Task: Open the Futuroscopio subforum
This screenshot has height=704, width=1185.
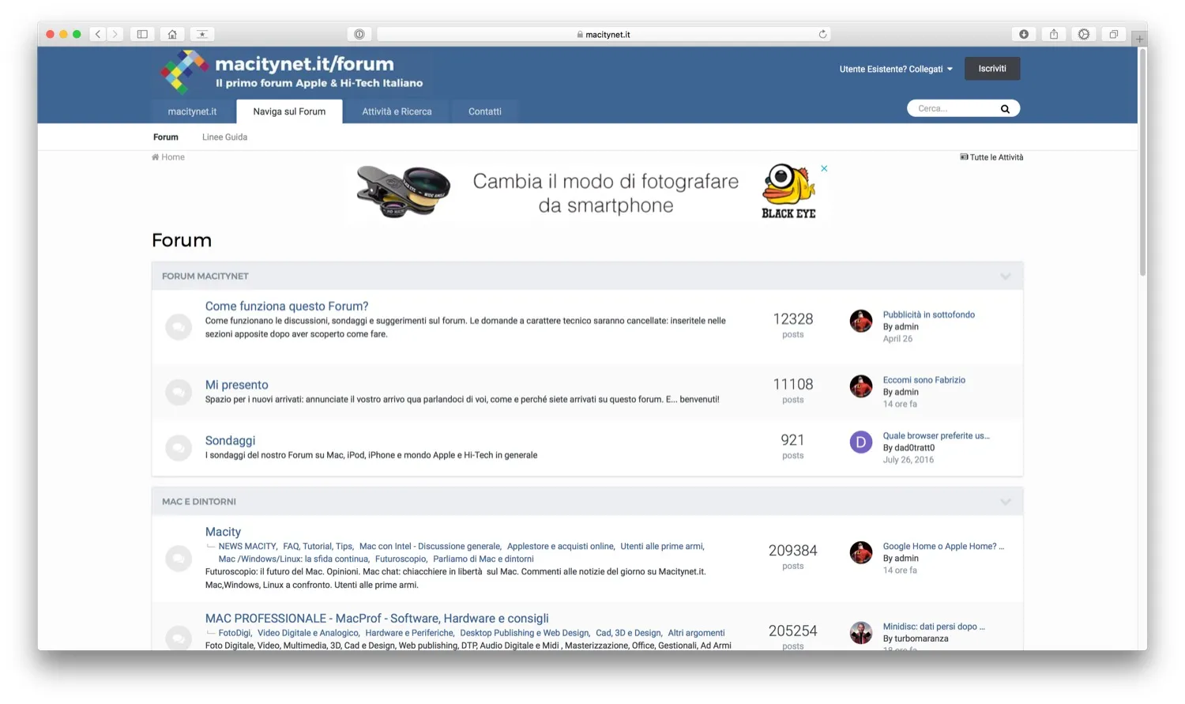Action: 401,559
